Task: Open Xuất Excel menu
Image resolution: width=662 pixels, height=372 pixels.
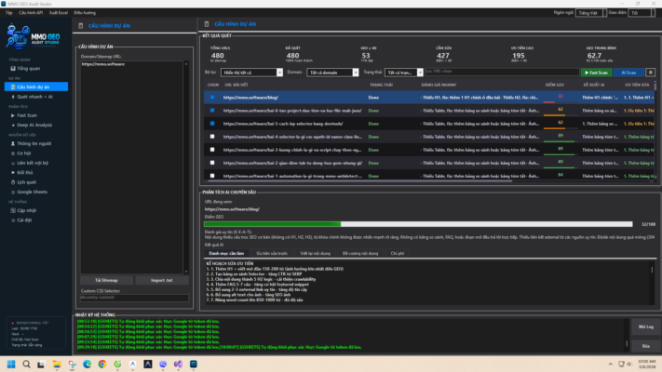Action: [59, 13]
